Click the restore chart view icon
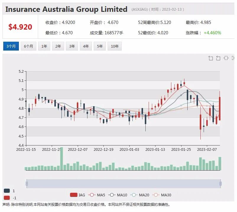The width and height of the screenshot is (237, 212). coord(226,58)
